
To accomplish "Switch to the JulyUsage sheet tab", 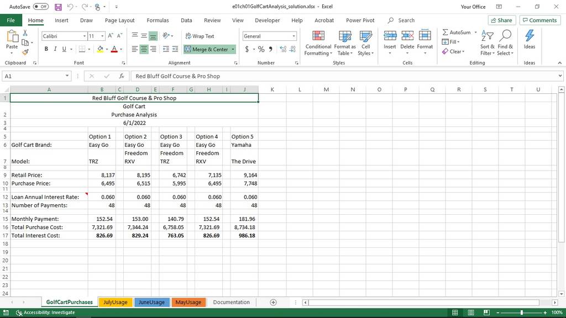I will 116,302.
